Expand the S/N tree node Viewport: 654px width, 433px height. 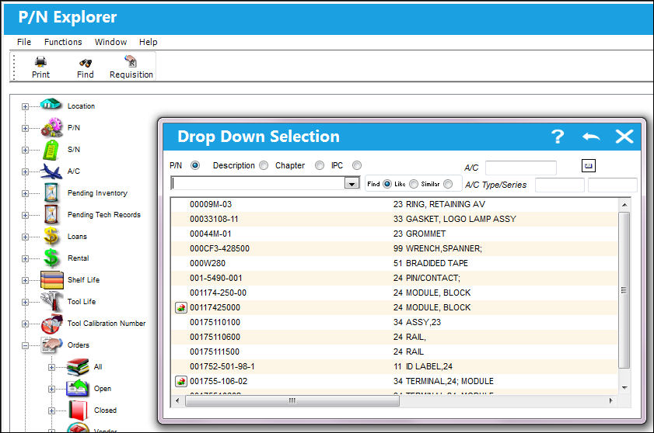pyautogui.click(x=25, y=150)
